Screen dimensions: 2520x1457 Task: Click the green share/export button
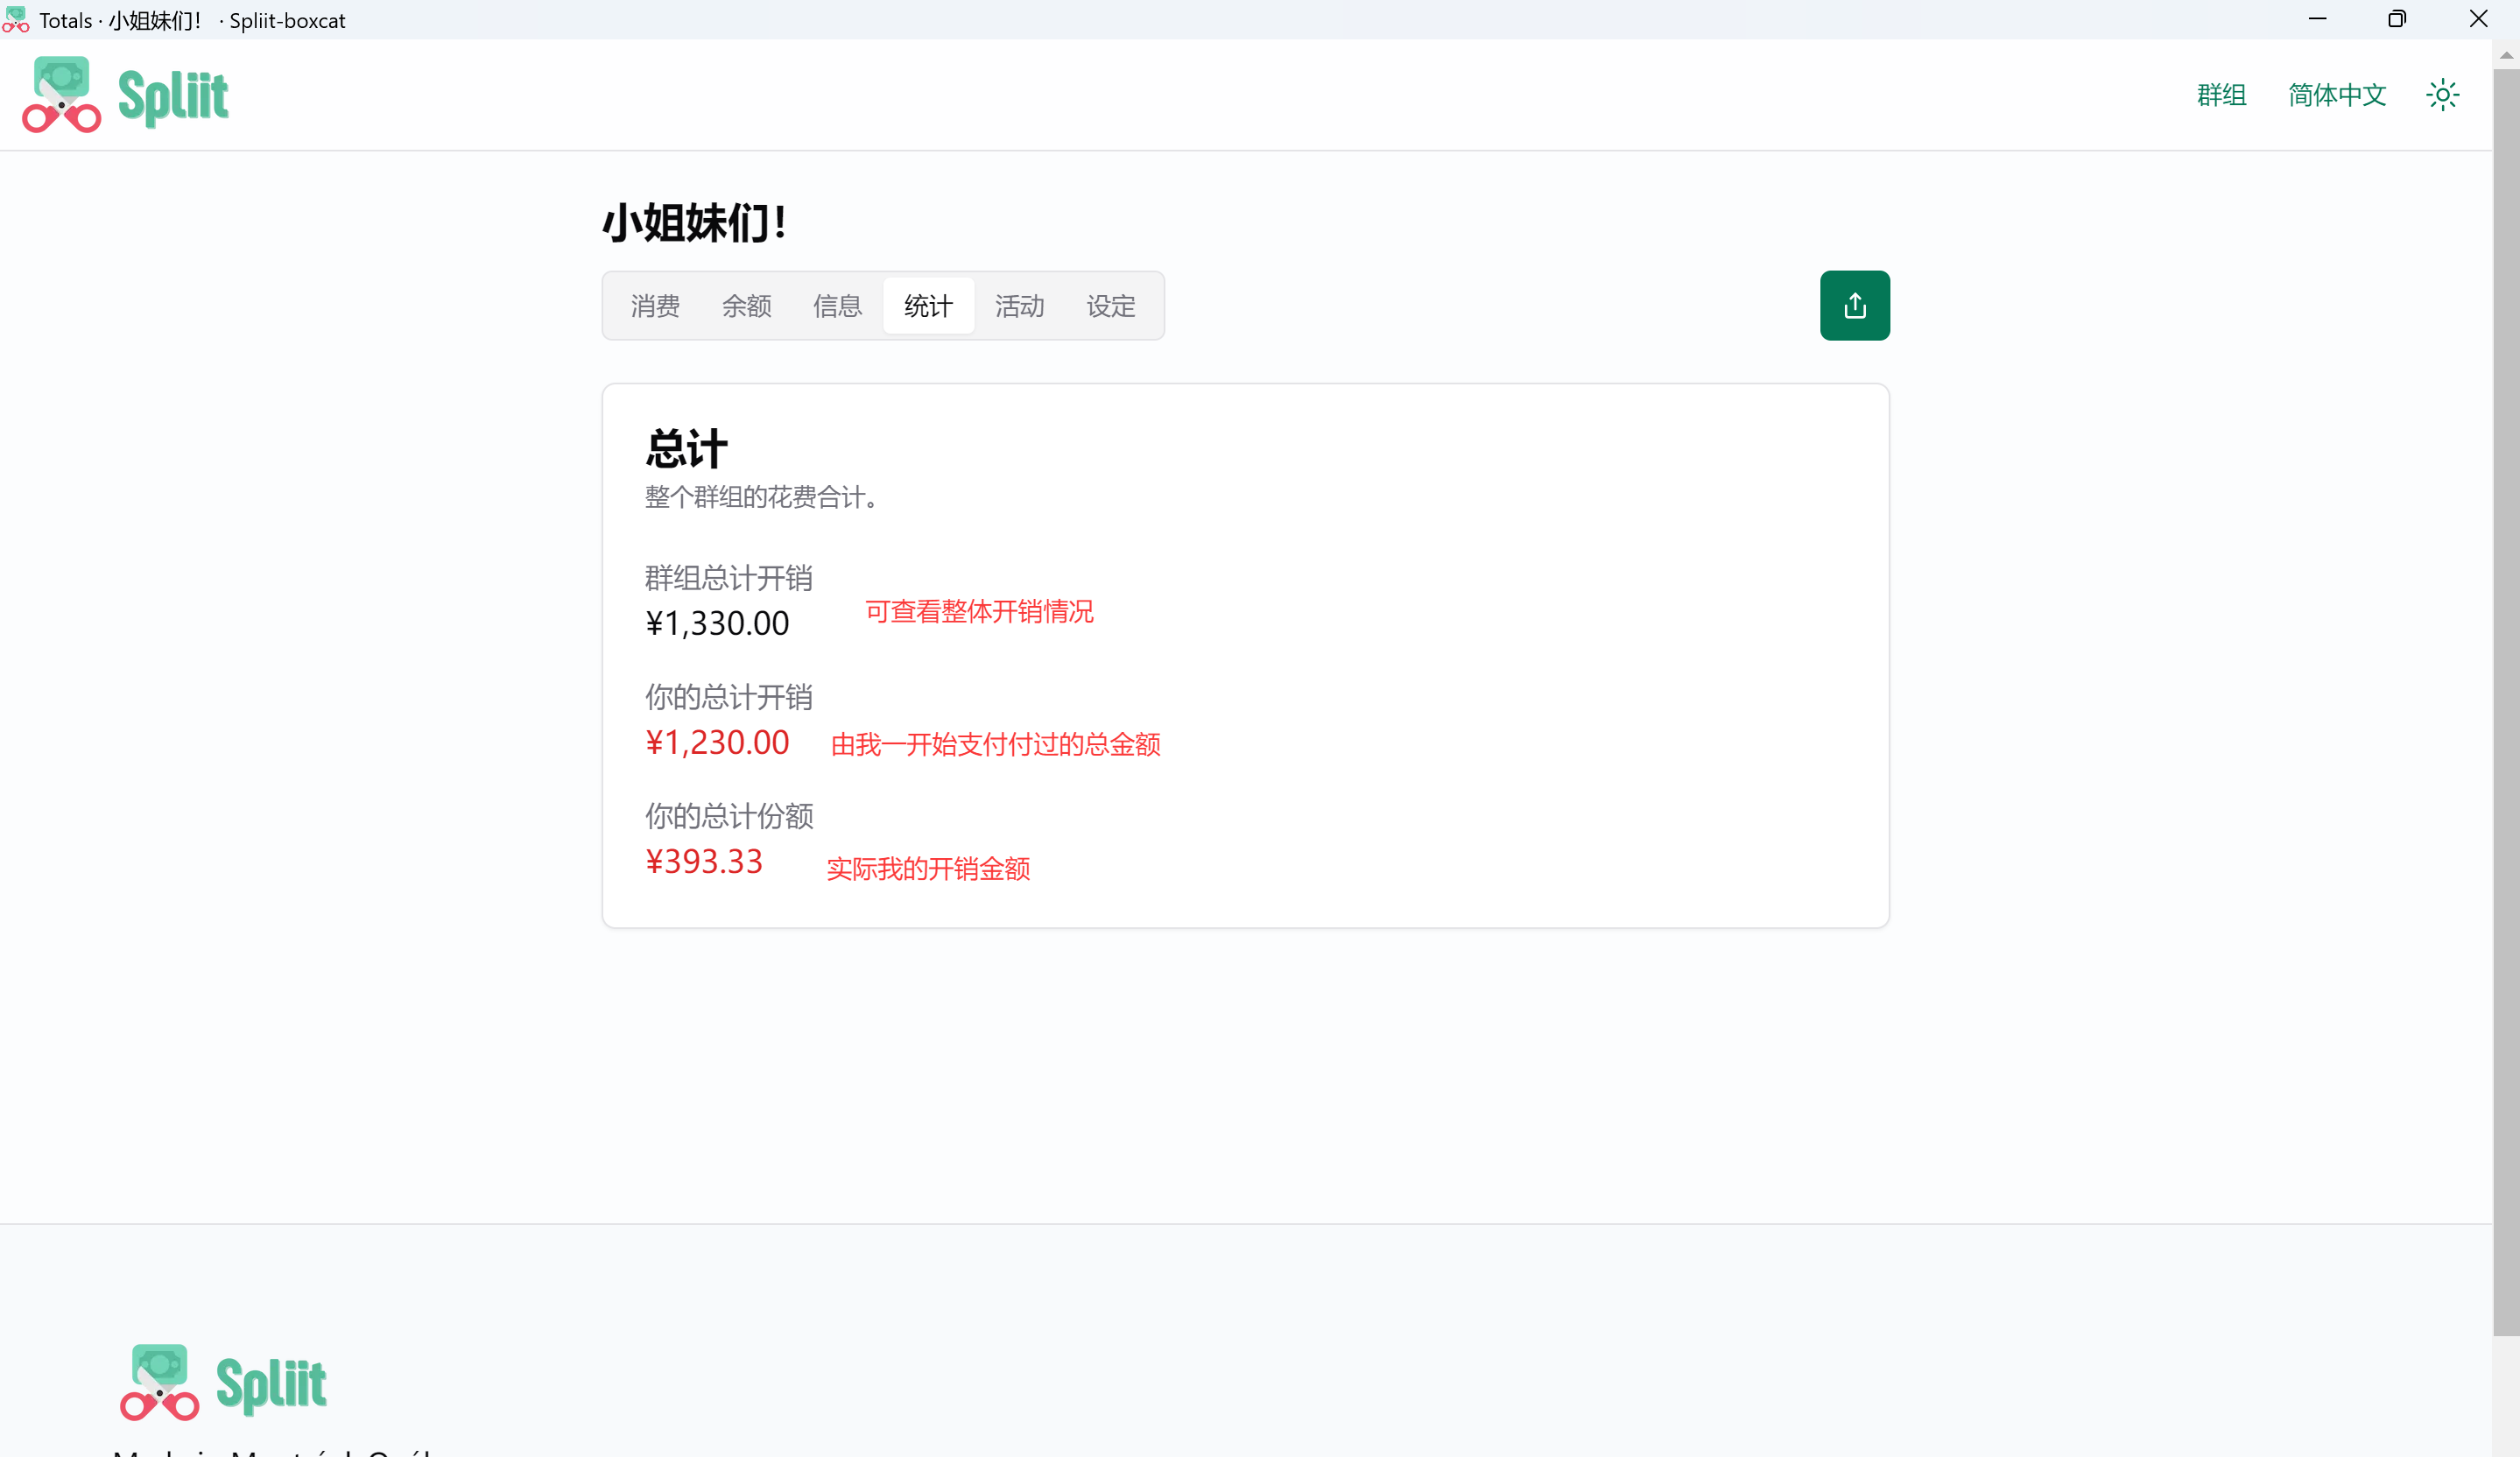tap(1854, 305)
